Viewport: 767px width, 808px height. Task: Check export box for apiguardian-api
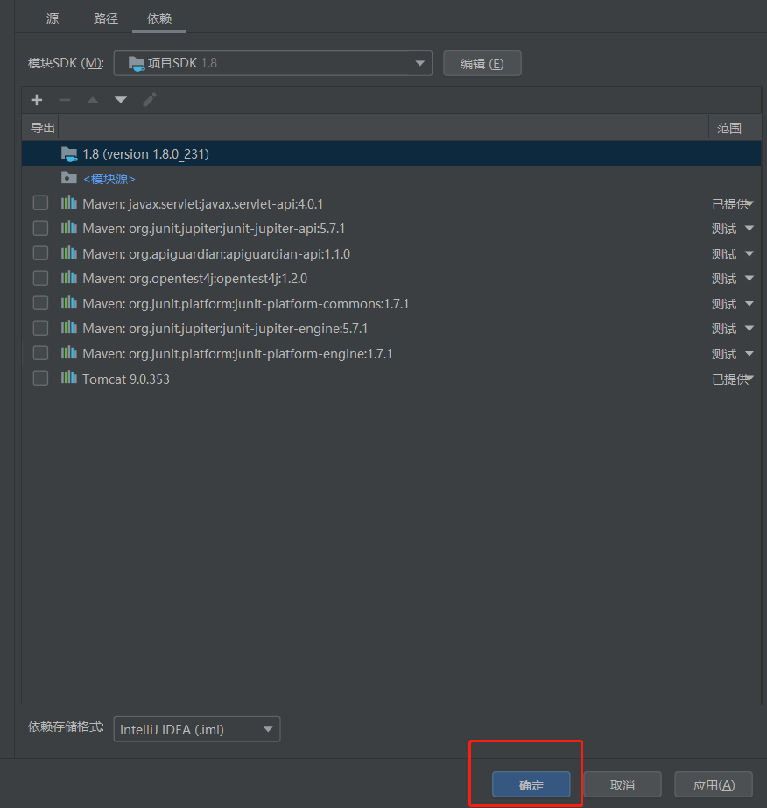(x=40, y=253)
